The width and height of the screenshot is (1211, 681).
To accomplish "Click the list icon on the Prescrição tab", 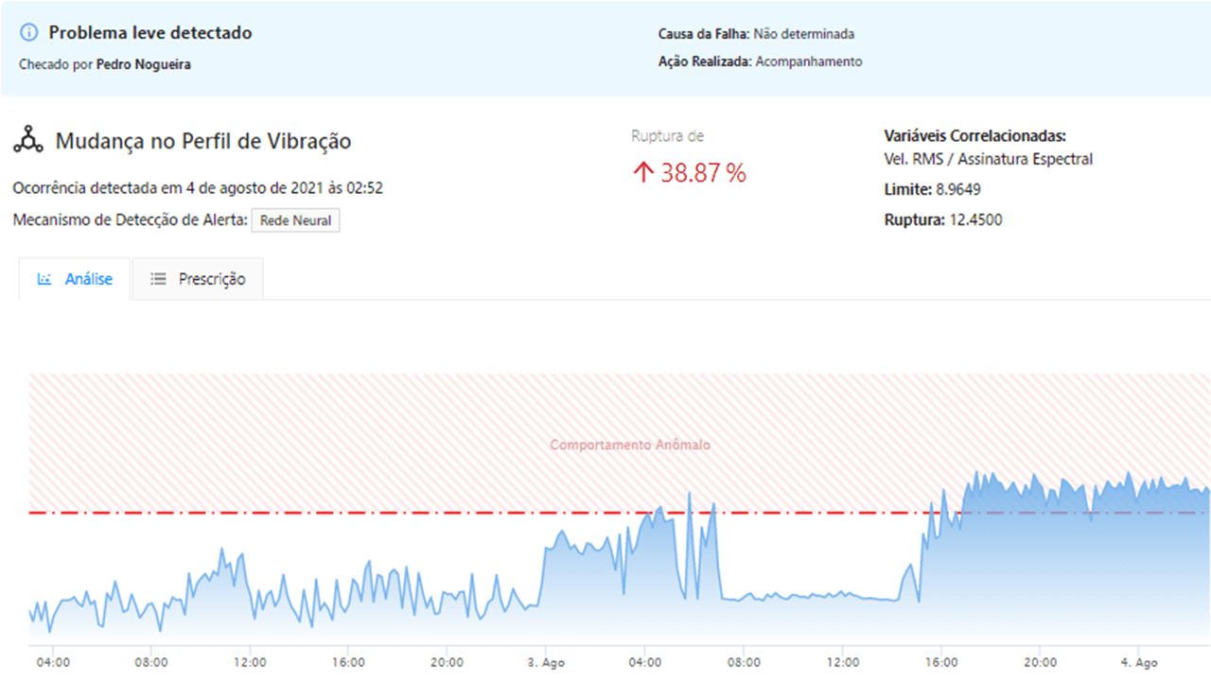I will point(159,278).
